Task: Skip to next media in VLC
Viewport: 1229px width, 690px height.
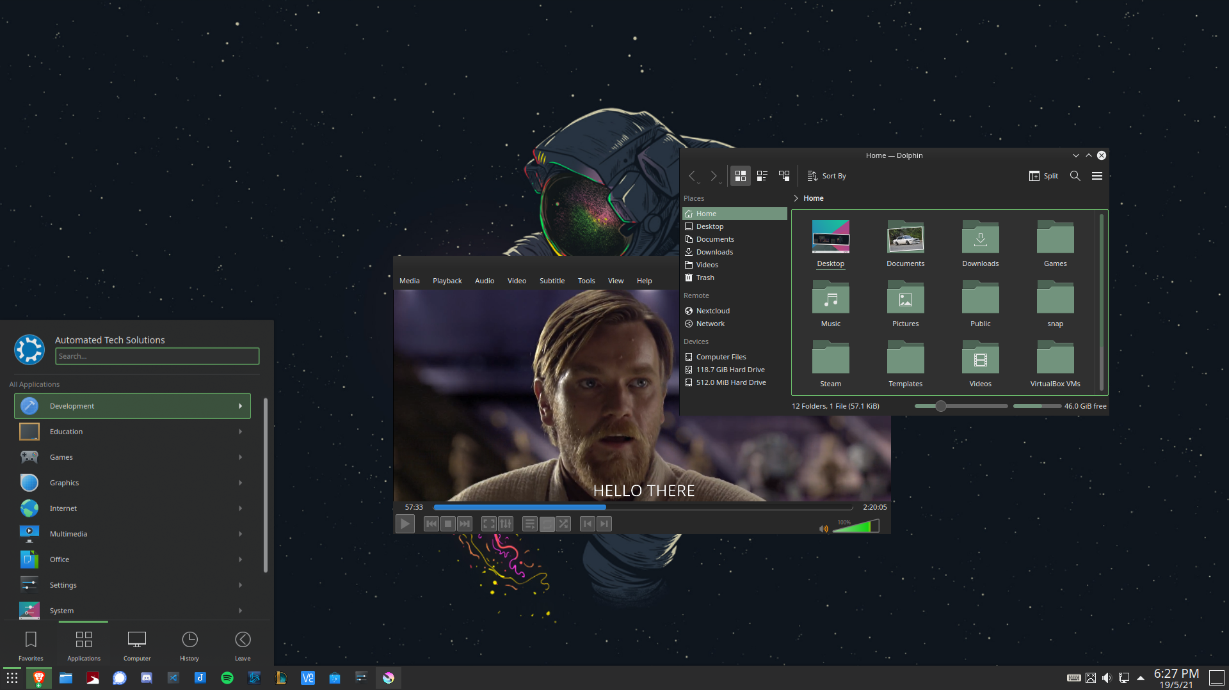Action: 465,524
